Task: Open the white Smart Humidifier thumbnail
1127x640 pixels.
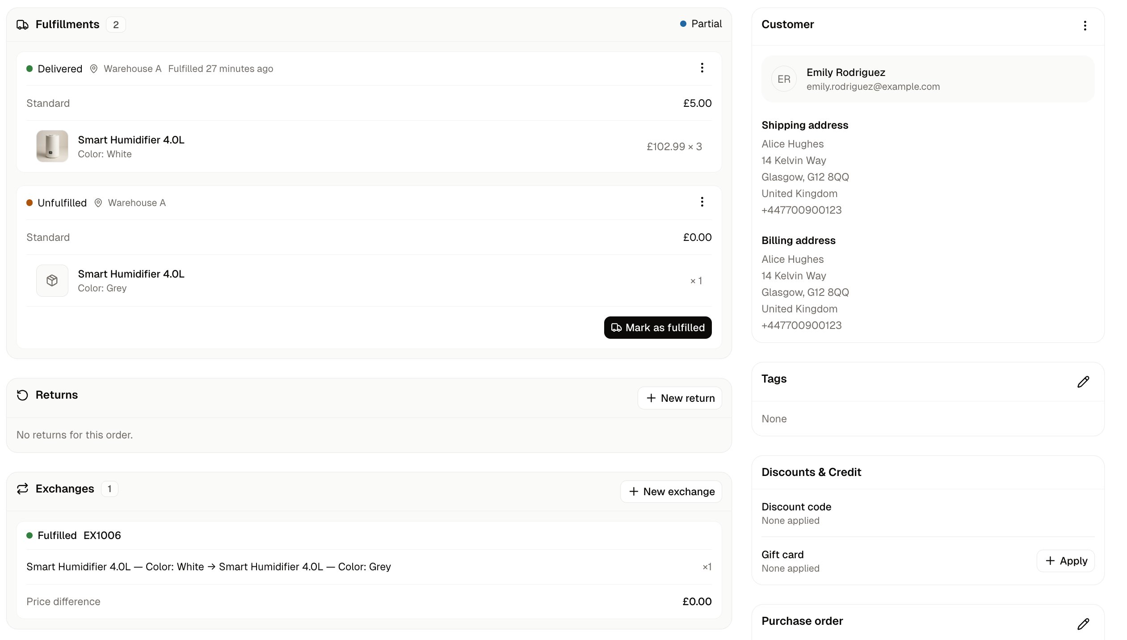Action: 52,146
